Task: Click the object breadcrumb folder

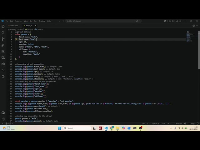Action: (20, 29)
